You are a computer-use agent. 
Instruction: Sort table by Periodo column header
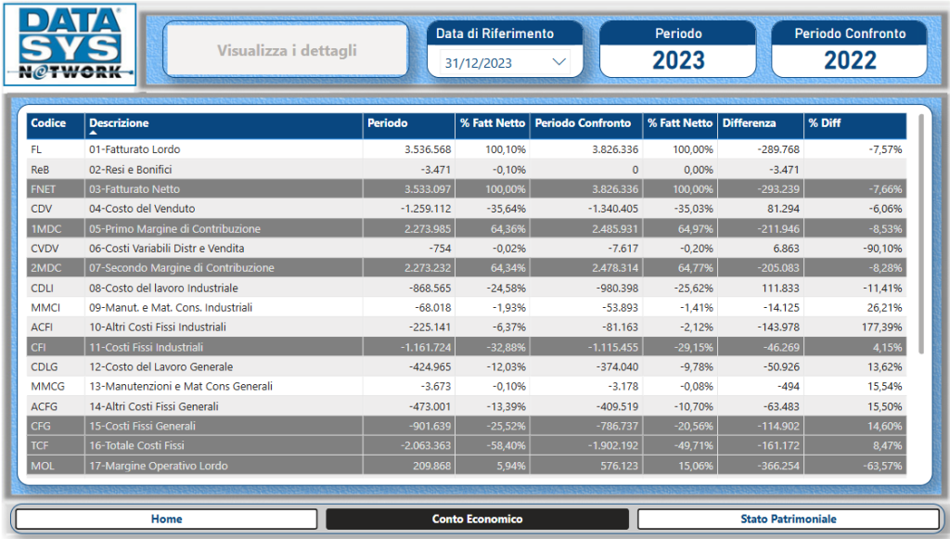pyautogui.click(x=387, y=123)
